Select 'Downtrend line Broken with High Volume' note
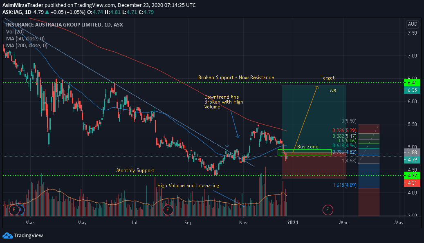This screenshot has height=243, width=424. [224, 102]
